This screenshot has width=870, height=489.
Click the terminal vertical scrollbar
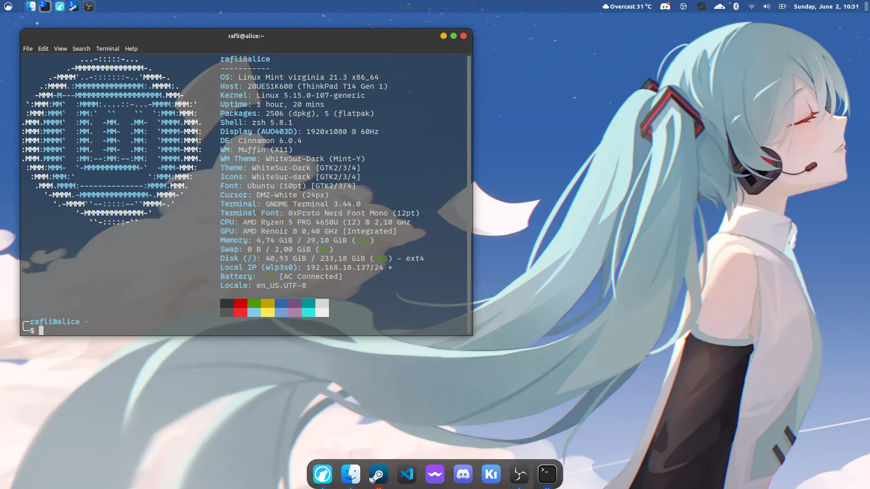point(469,195)
